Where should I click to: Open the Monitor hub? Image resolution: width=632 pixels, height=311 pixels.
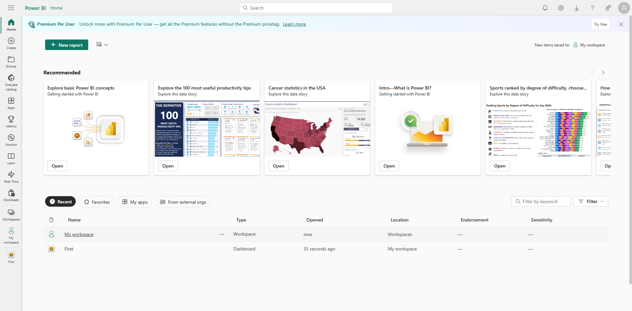click(x=11, y=140)
